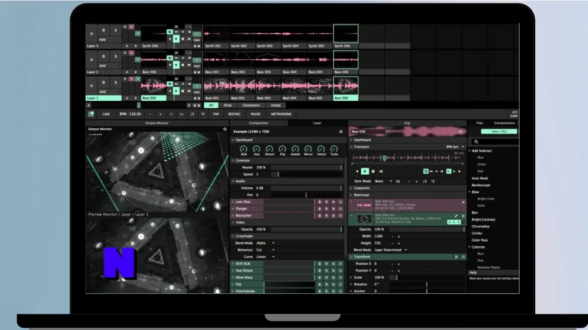The image size is (588, 330).
Task: Click the random playback direction icon in Transport
Action: coord(381,171)
